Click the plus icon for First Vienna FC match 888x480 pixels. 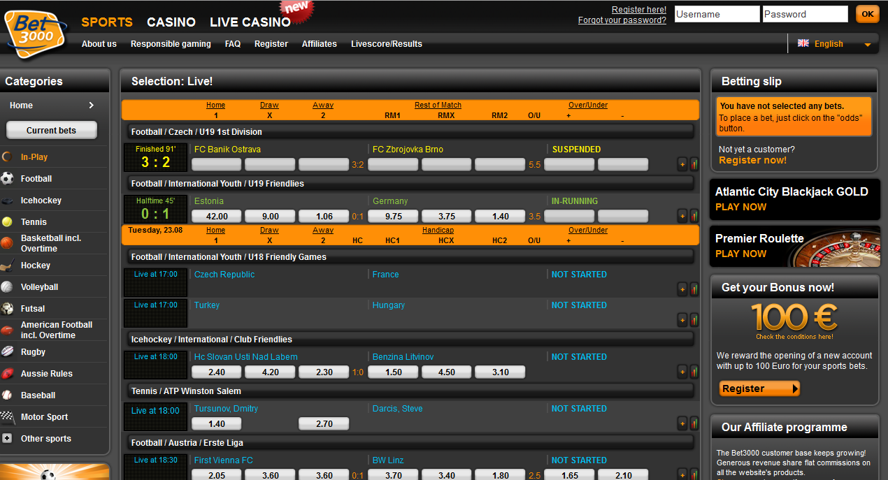pos(682,475)
